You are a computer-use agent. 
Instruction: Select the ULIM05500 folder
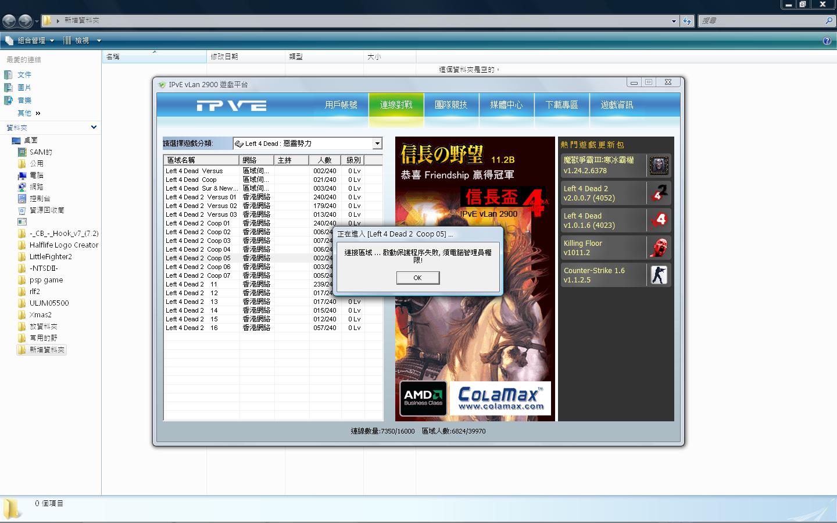point(49,303)
